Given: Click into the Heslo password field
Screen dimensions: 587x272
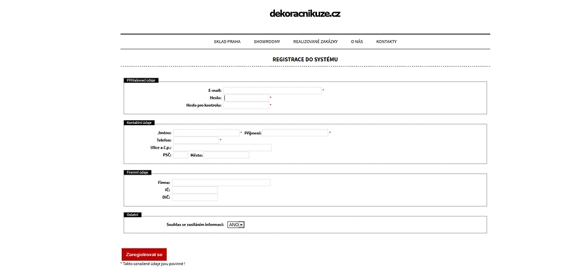Looking at the screenshot, I should point(247,98).
